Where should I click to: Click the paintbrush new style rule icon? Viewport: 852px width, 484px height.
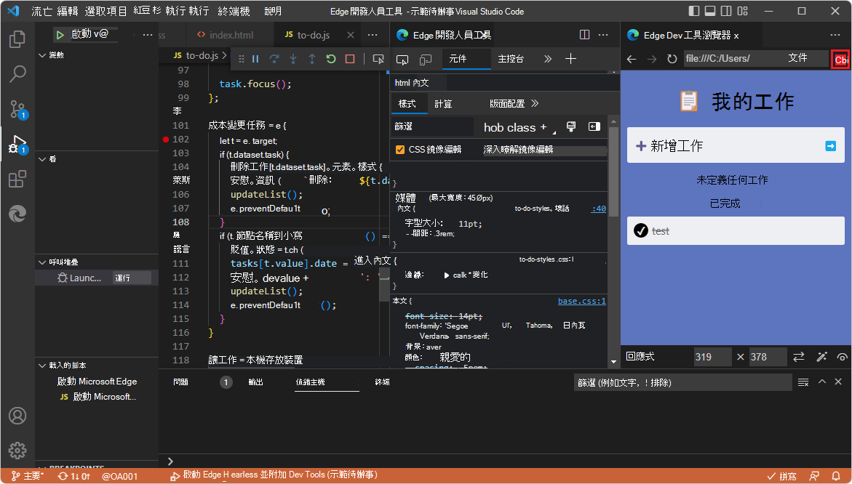[571, 126]
